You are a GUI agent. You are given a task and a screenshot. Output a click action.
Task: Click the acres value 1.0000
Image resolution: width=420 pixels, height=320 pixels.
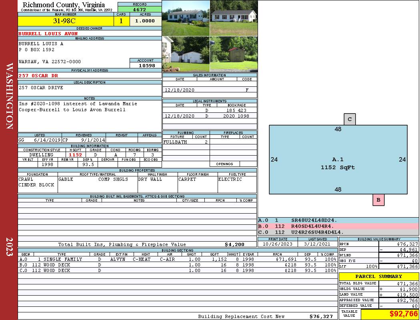click(x=146, y=21)
